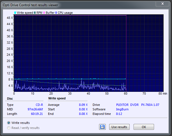Click the cyan Write speed legend swatch
Viewport: 172px width, 136px height.
(x=15, y=13)
